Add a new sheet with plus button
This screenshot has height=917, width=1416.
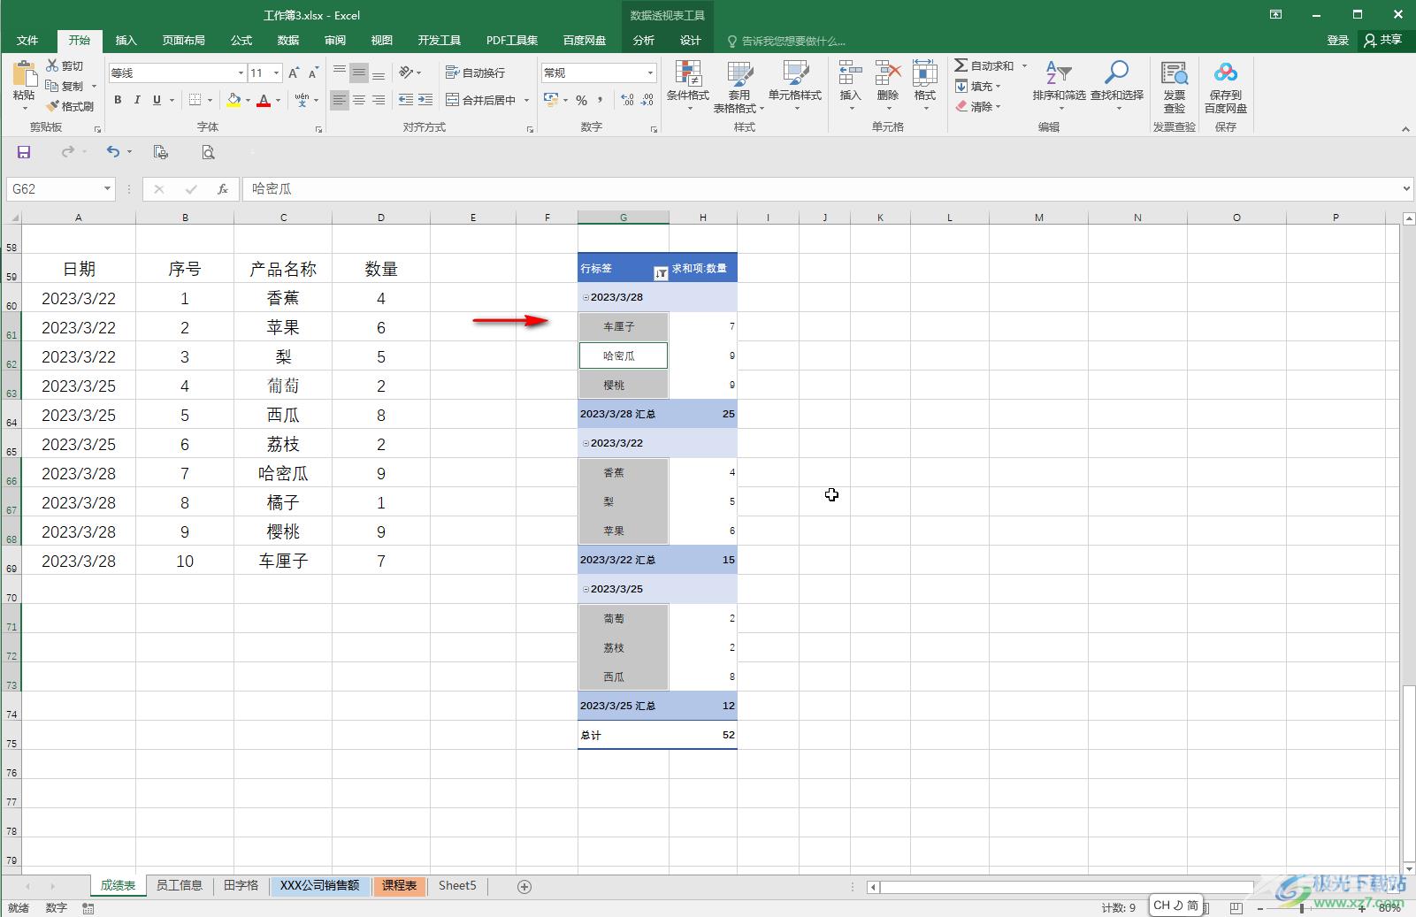pos(524,886)
